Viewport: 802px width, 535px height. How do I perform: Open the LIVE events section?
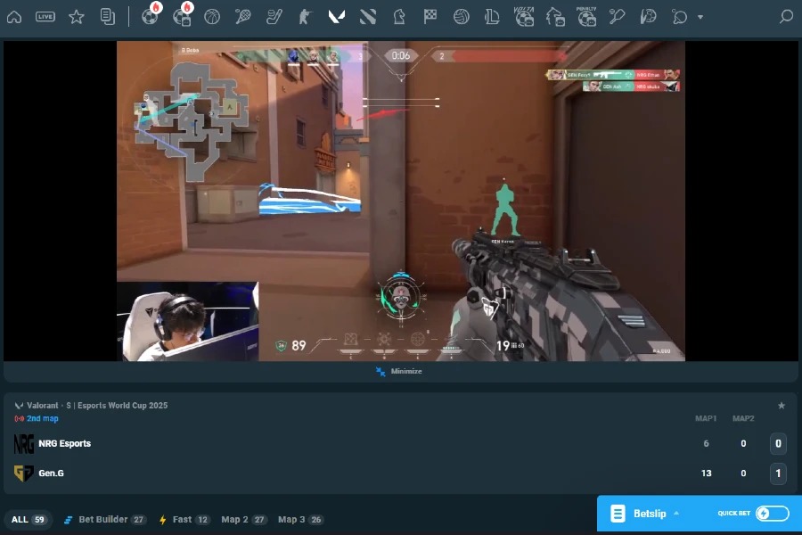(x=45, y=17)
